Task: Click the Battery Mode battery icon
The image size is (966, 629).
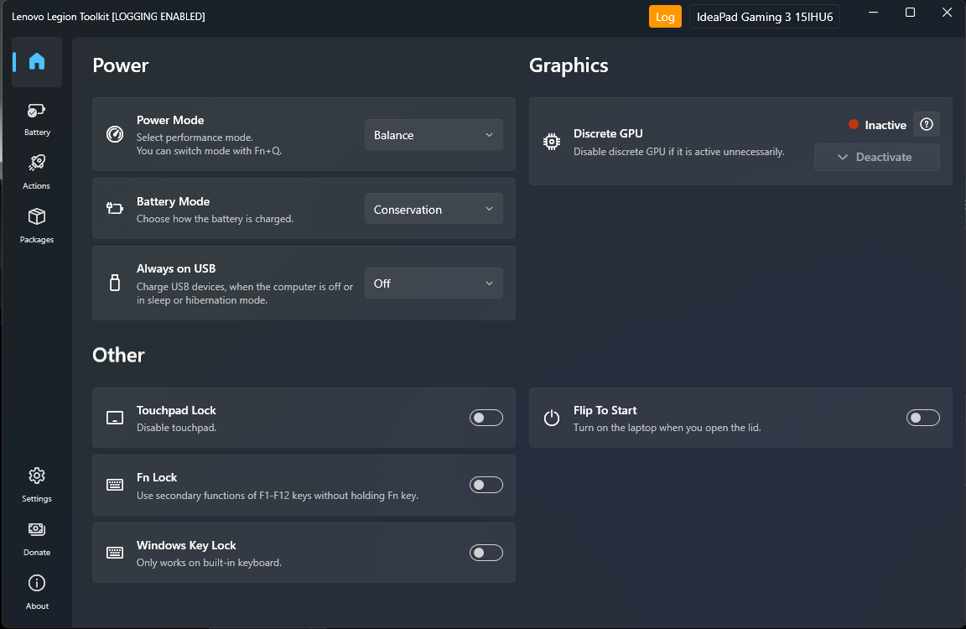Action: (115, 208)
